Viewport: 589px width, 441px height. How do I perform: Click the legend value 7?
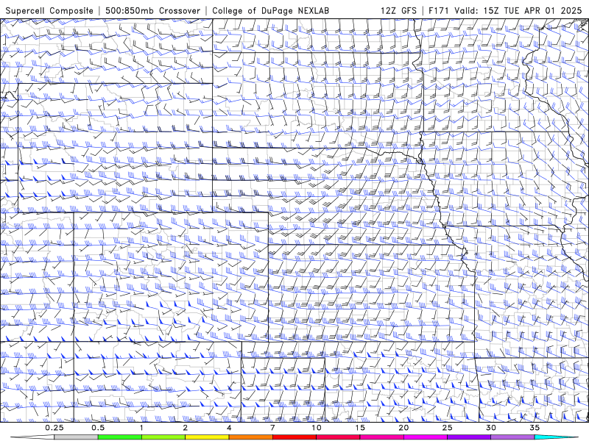point(272,428)
